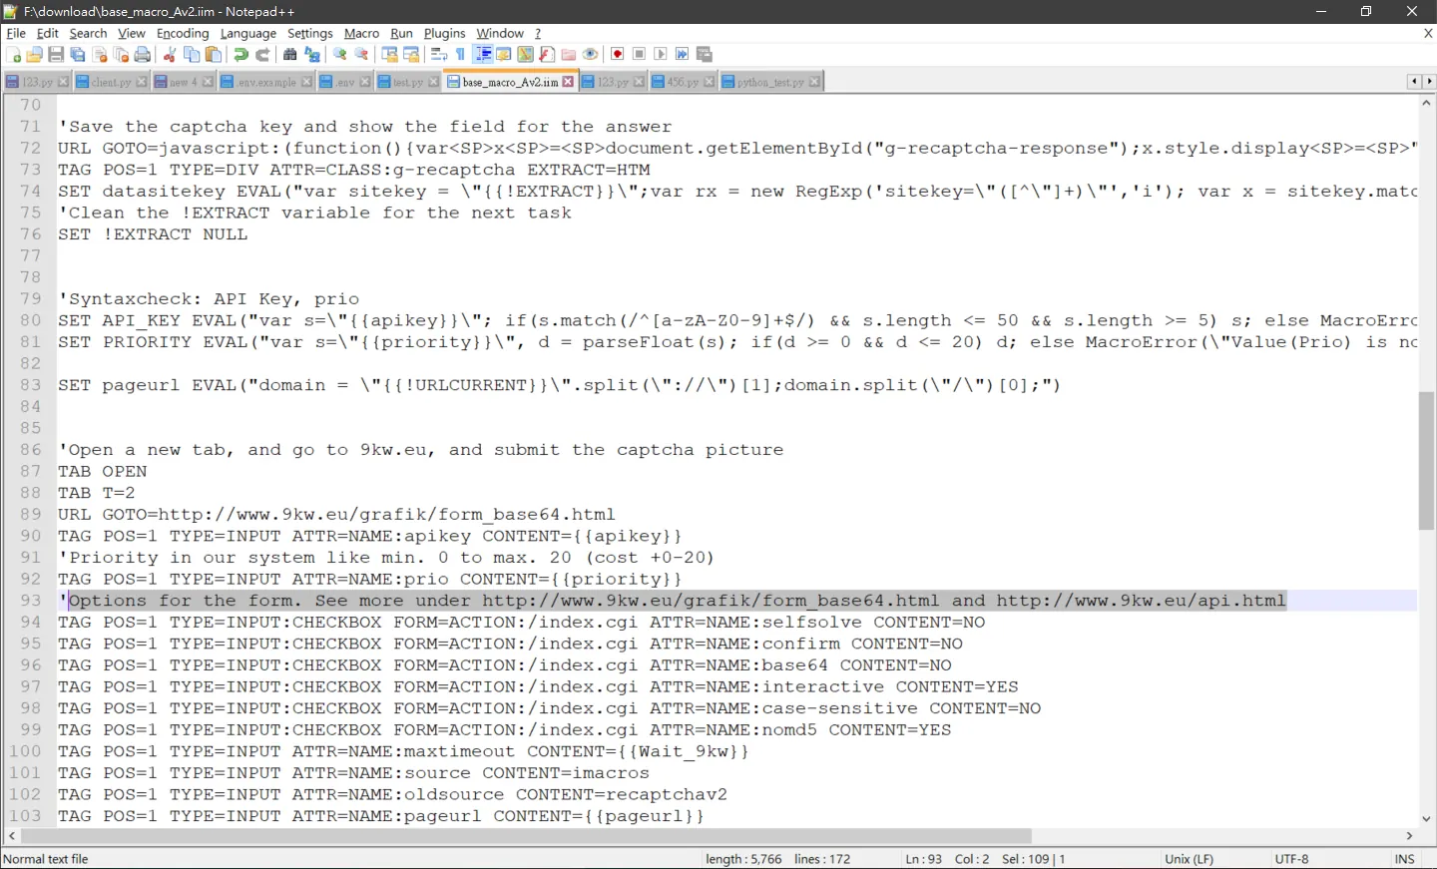Click the horizontal scrollbar thumb
The height and width of the screenshot is (869, 1437).
pos(526,836)
